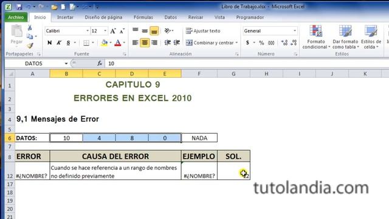The image size is (389, 219).
Task: Click decrease decimal icon
Action: pyautogui.click(x=294, y=43)
